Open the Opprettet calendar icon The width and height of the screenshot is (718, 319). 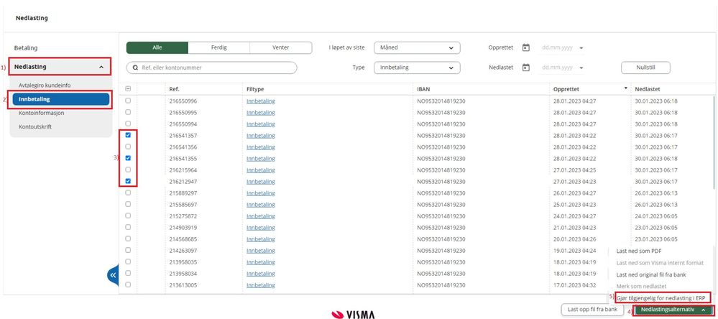(x=526, y=47)
